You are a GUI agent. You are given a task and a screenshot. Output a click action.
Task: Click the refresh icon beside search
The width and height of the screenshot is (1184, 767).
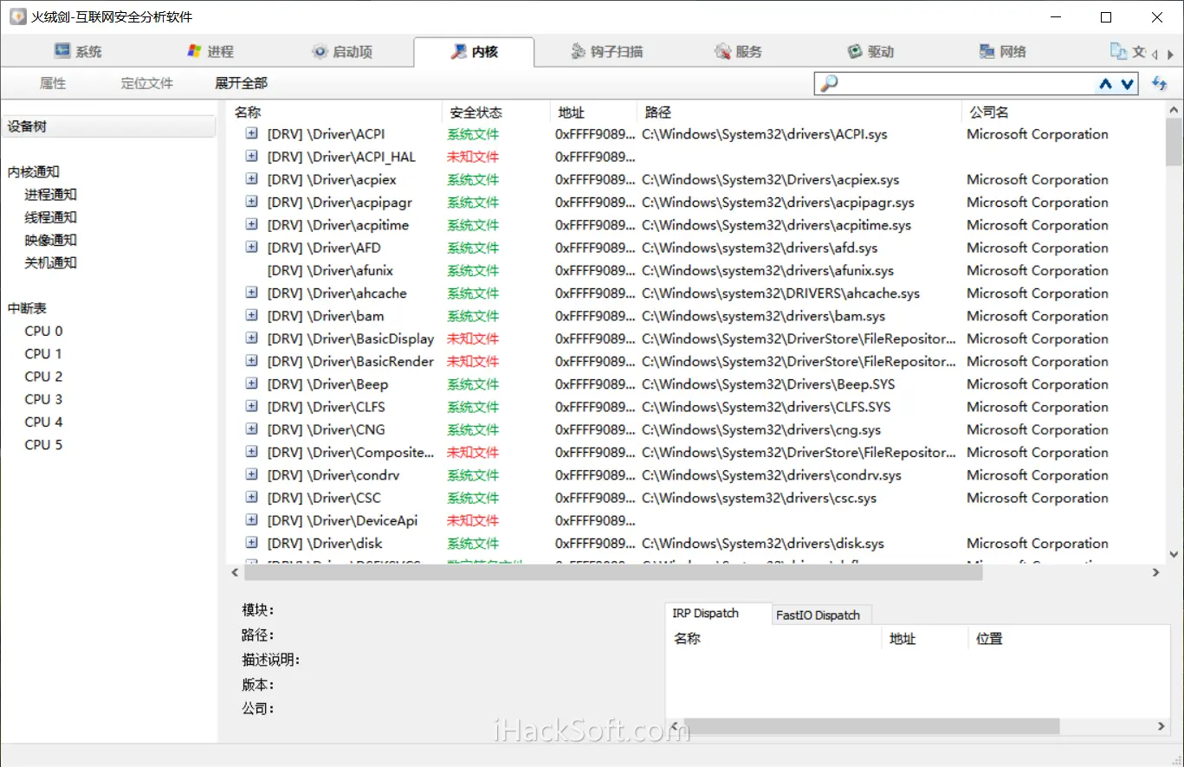1159,84
